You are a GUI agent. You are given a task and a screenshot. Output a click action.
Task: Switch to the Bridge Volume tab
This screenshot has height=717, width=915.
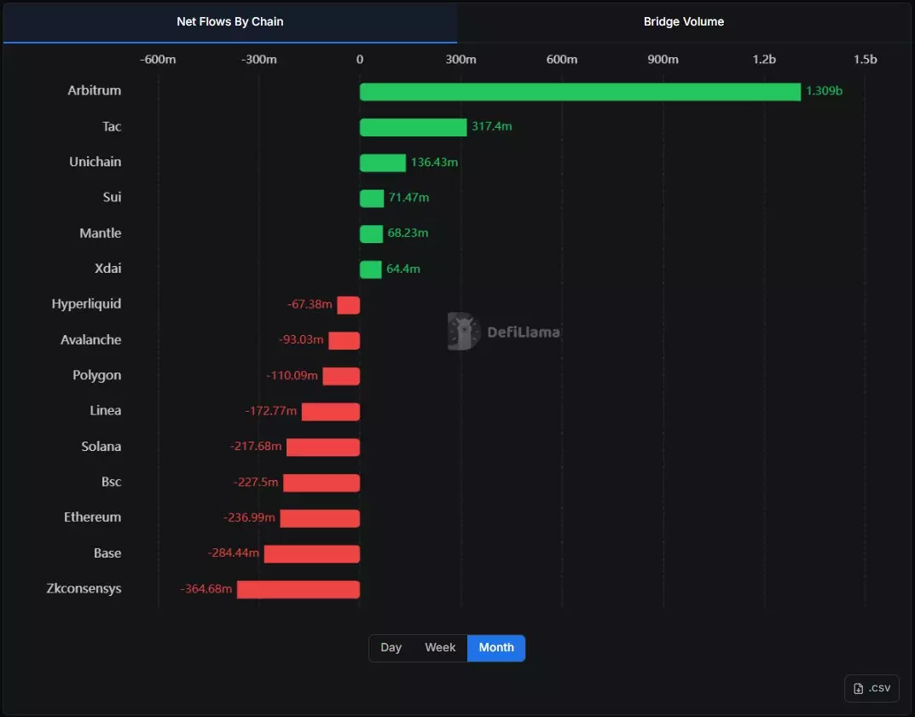click(x=683, y=21)
